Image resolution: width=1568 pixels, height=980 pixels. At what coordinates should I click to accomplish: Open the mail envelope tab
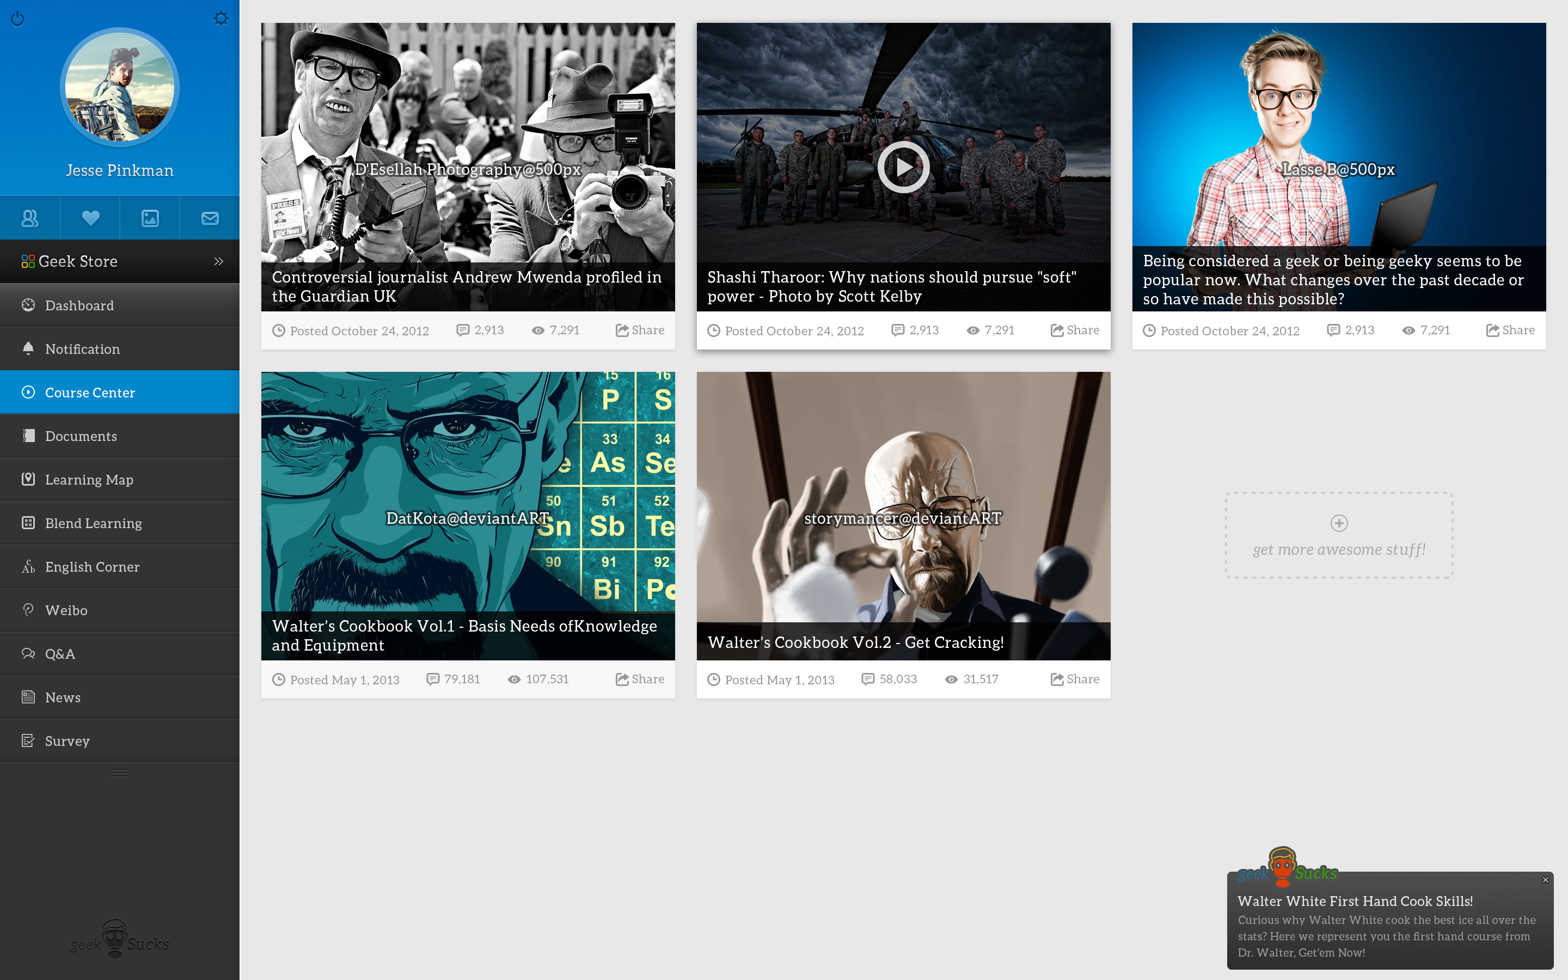tap(210, 218)
